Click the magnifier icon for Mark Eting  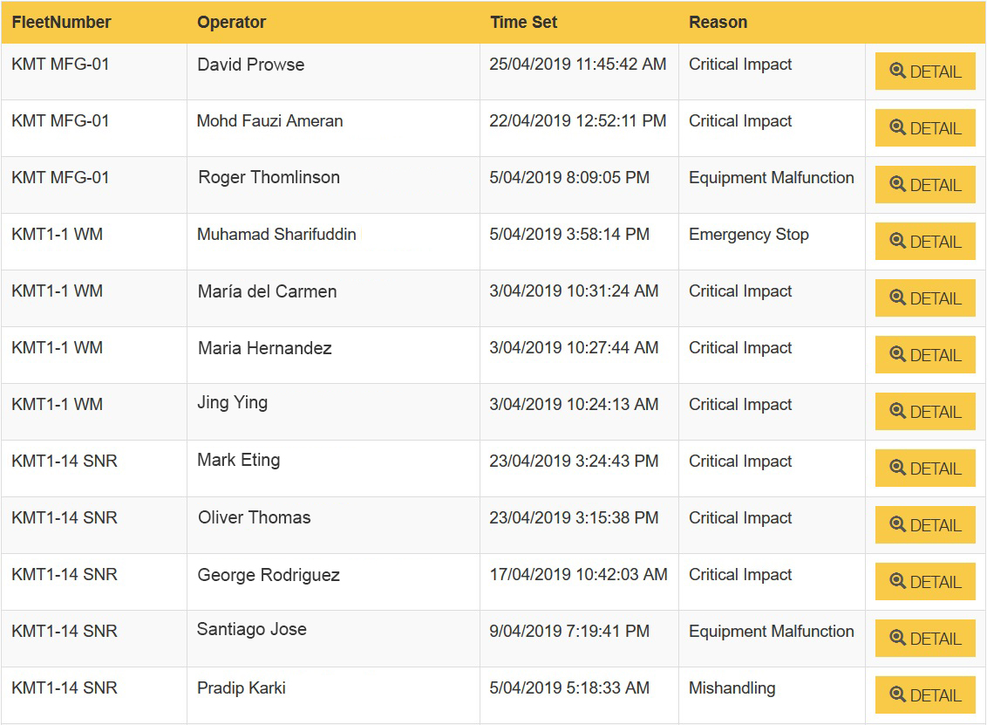point(897,469)
